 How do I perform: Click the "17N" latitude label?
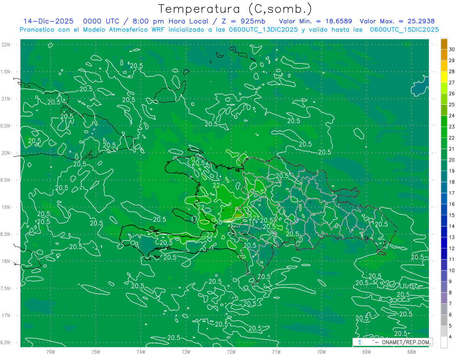[6, 315]
